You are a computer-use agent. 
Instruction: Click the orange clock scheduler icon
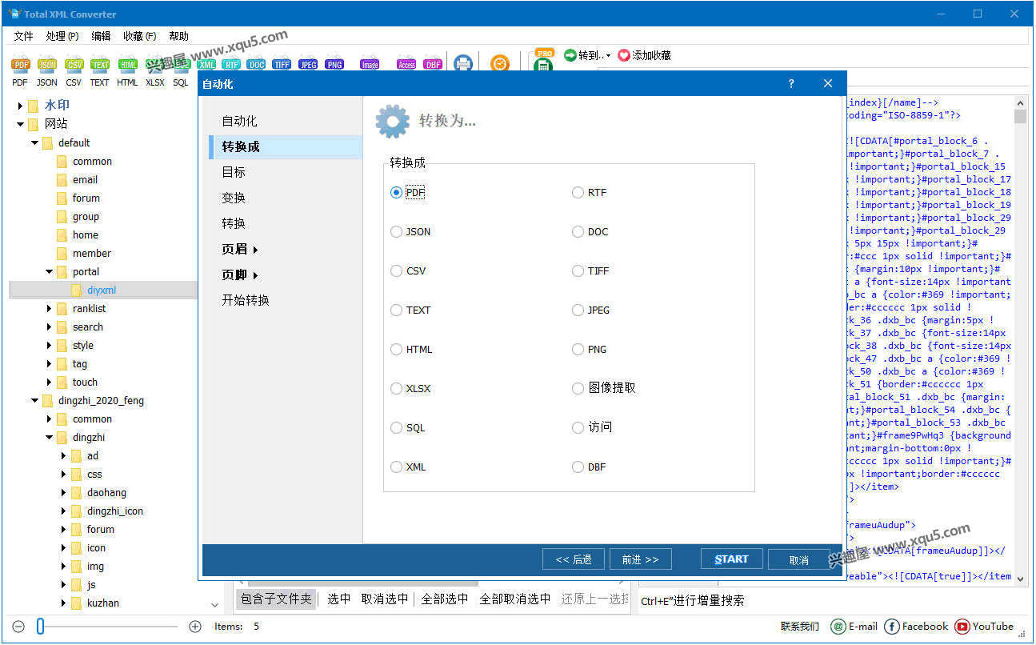click(x=499, y=64)
